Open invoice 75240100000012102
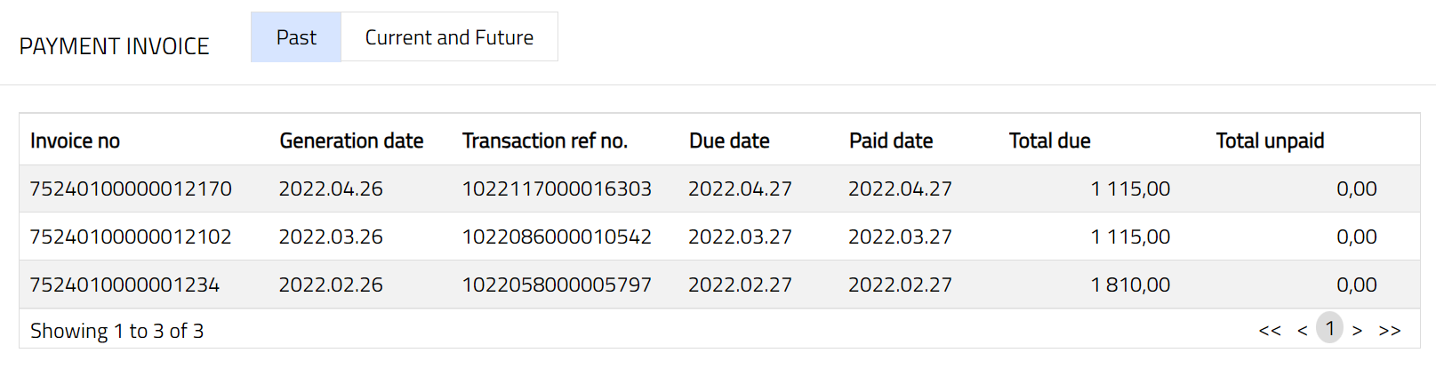The image size is (1436, 369). click(131, 237)
